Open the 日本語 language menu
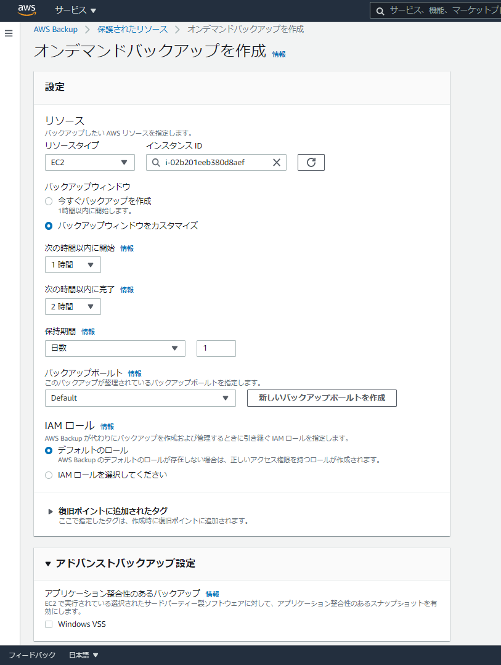Viewport: 501px width, 665px height. tap(83, 655)
